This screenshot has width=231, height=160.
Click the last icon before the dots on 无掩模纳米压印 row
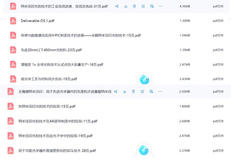[151, 92]
